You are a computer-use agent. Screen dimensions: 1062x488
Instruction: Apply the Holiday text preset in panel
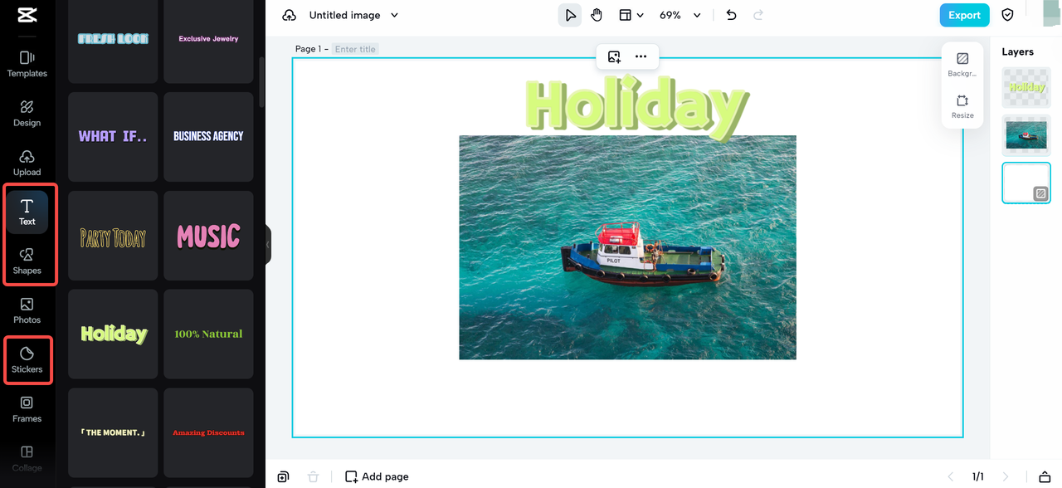tap(113, 334)
